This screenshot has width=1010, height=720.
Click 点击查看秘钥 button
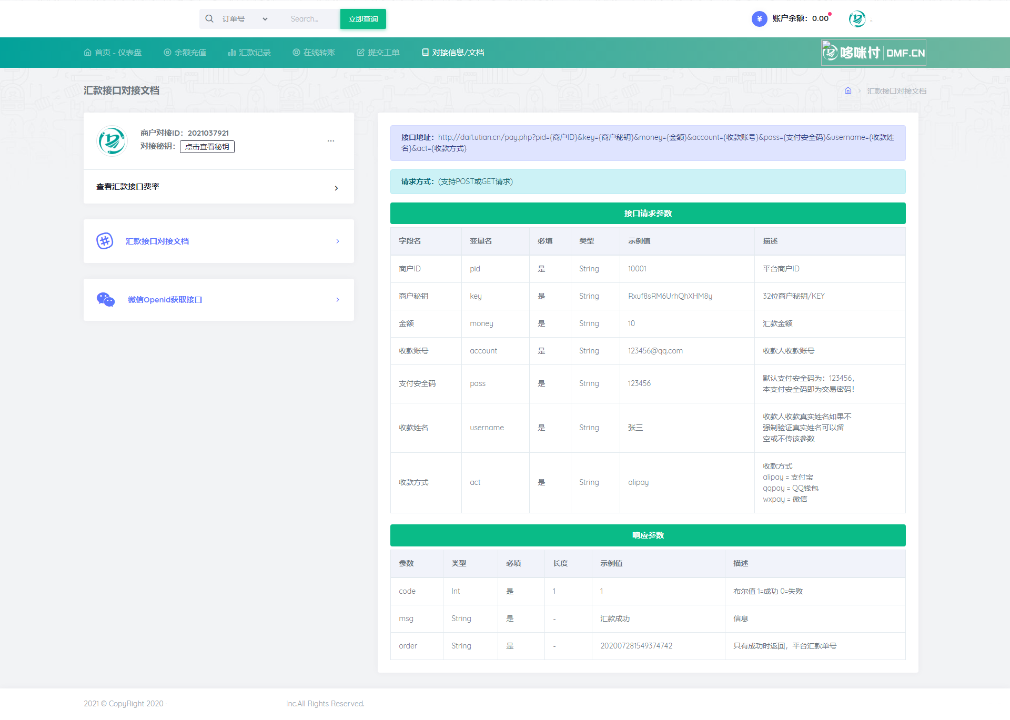(x=207, y=147)
